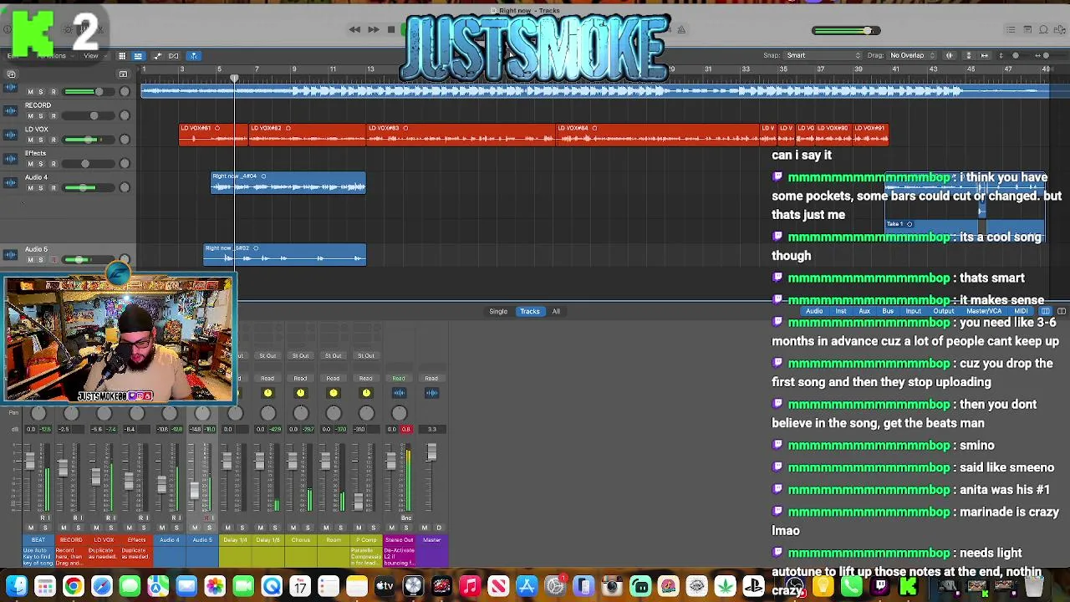
Task: Click the Delay 1/8 channel yellow instrument icon
Action: tap(267, 393)
